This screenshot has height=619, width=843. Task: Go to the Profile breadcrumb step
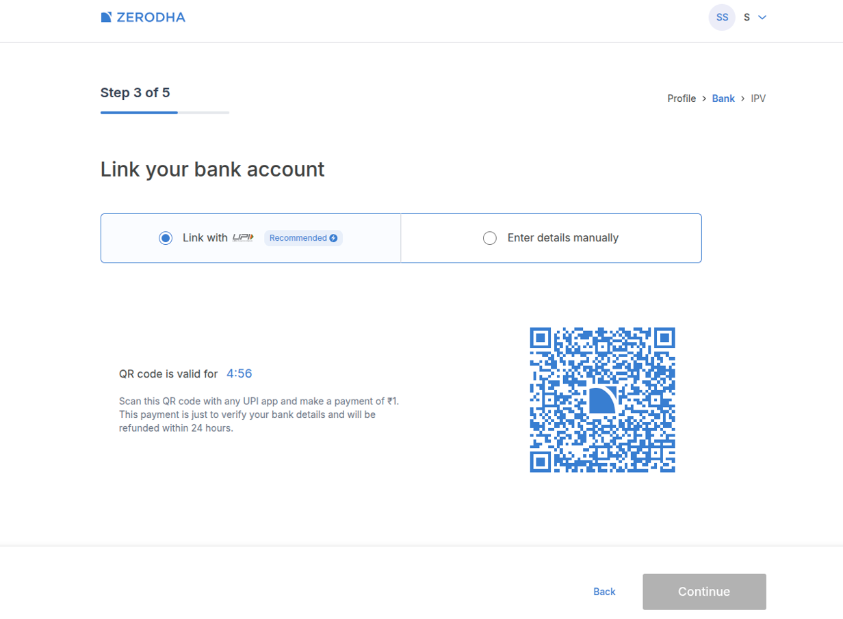pyautogui.click(x=682, y=98)
